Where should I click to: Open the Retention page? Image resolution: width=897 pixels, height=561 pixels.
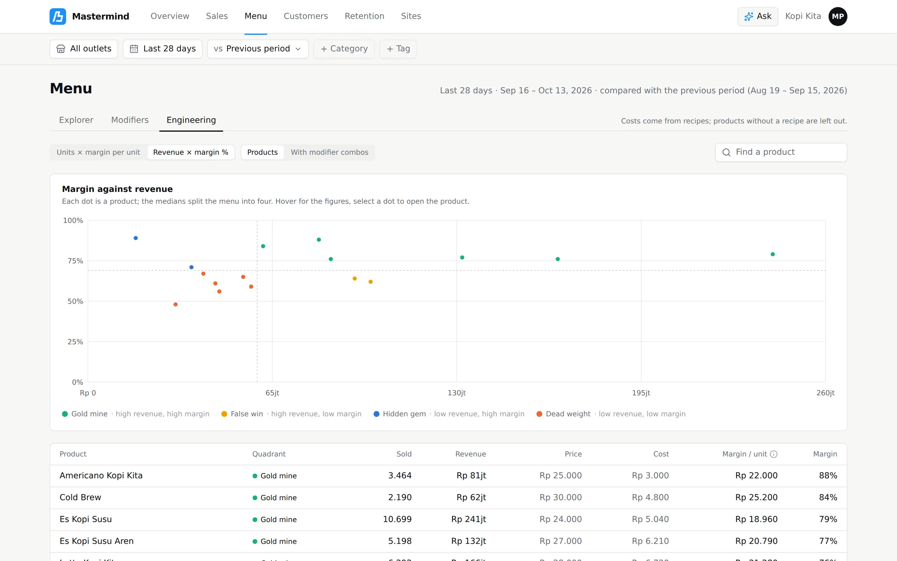point(364,16)
